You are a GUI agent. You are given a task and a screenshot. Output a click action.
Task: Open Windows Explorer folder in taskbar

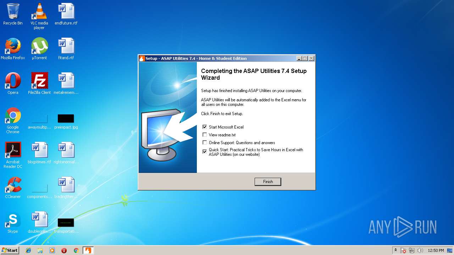click(40, 250)
